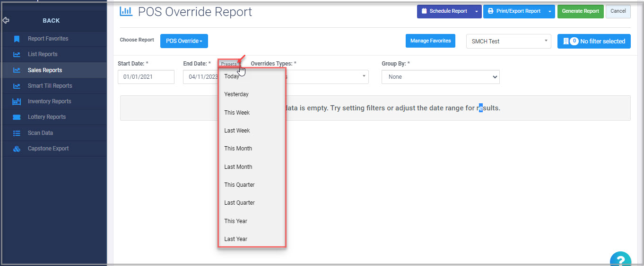Screen dimensions: 644x266
Task: Select the This Month preset
Action: tap(238, 149)
